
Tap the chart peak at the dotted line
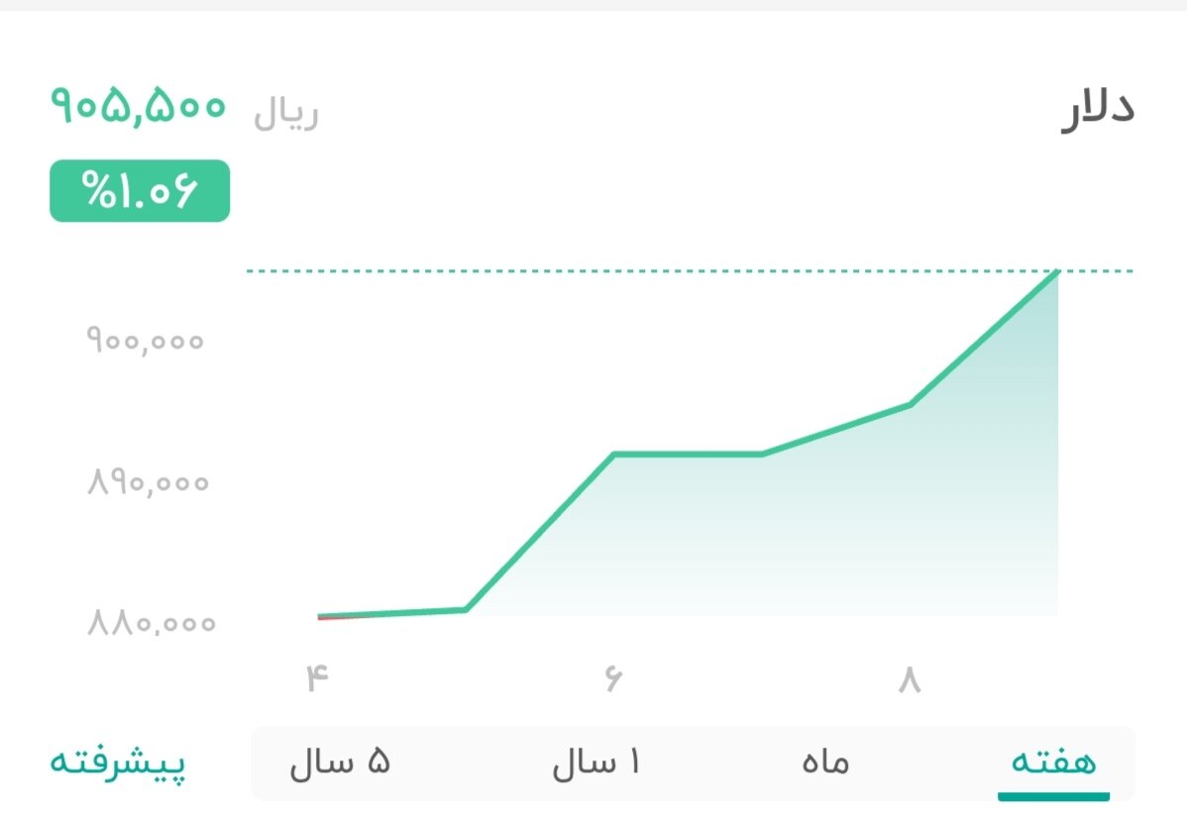click(1058, 270)
